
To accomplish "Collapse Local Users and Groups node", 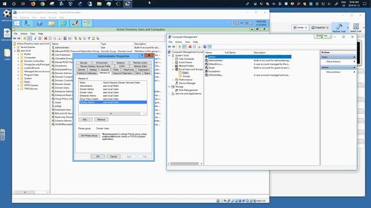I will (173, 69).
